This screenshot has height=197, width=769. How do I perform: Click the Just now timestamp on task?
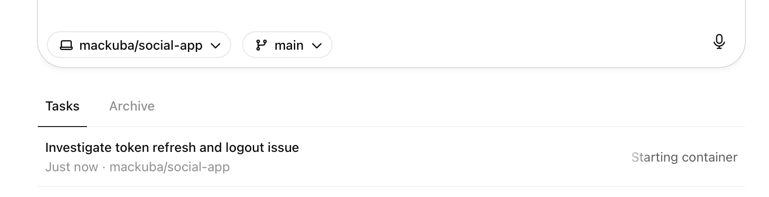click(x=71, y=167)
